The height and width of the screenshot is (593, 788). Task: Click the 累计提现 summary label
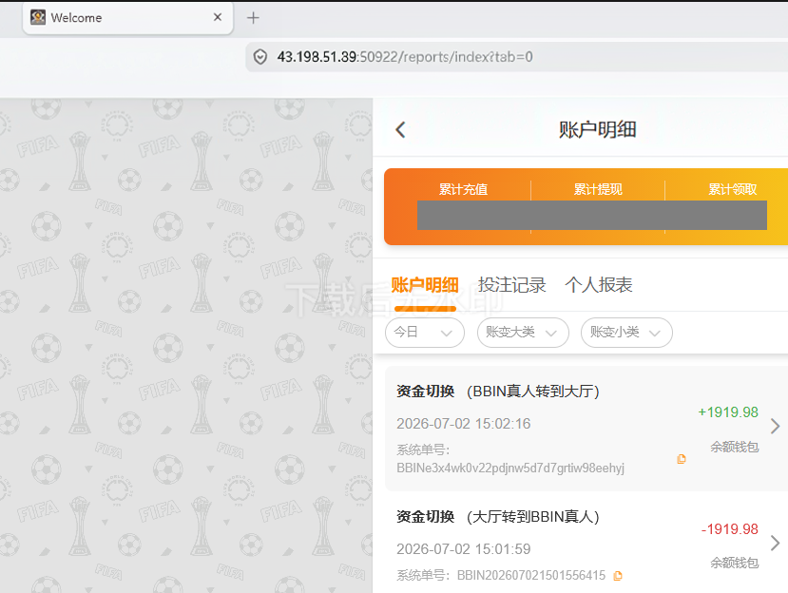pos(598,189)
